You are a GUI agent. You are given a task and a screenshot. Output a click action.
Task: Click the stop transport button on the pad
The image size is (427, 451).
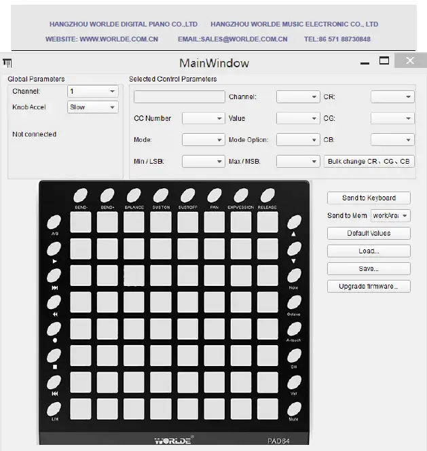(54, 356)
